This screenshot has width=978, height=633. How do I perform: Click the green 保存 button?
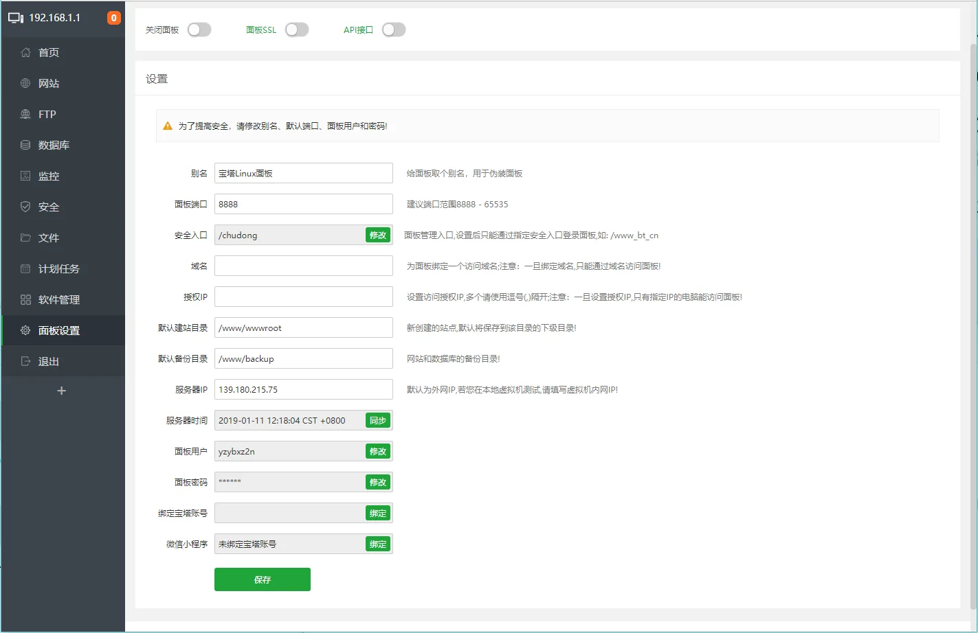(x=263, y=579)
